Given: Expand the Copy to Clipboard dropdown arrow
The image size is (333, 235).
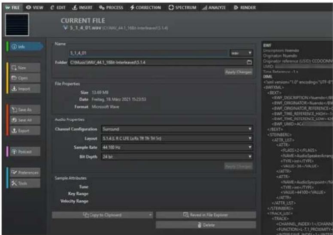Looking at the screenshot, I should tap(150, 215).
